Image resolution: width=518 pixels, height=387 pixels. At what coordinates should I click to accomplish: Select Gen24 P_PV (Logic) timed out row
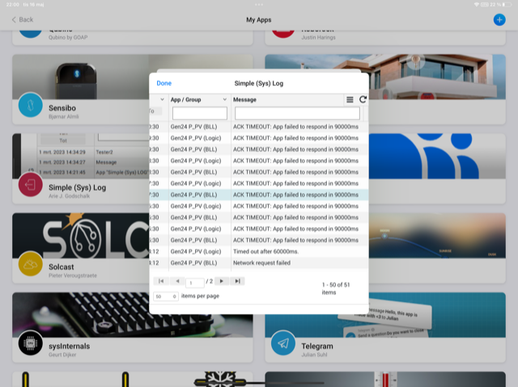point(259,251)
